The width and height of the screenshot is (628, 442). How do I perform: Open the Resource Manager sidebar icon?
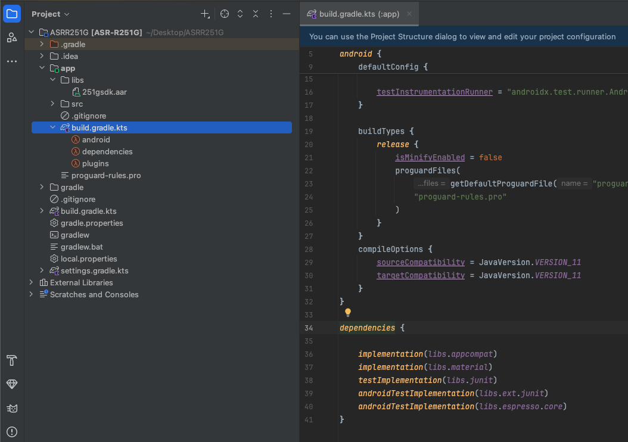coord(12,38)
